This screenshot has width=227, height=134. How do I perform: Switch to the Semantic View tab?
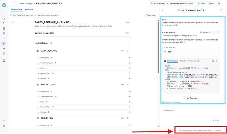pyautogui.click(x=17, y=9)
